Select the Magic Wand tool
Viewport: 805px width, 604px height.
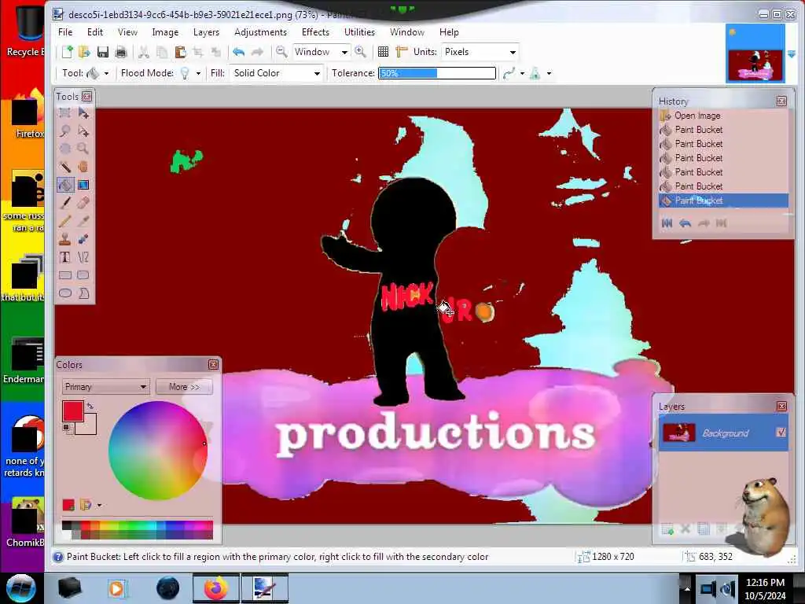(x=65, y=167)
